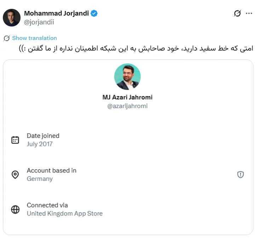Open the Grok explain-post icon
This screenshot has height=241, width=259.
pos(237,13)
